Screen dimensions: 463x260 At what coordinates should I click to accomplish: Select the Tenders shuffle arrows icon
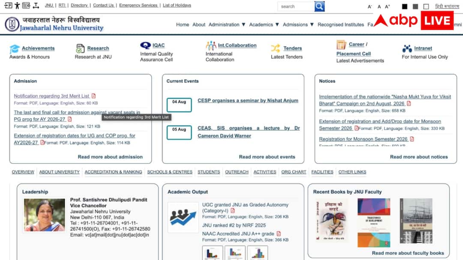(x=276, y=48)
